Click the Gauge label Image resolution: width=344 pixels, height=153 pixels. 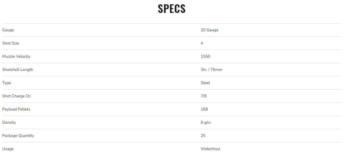tap(8, 30)
